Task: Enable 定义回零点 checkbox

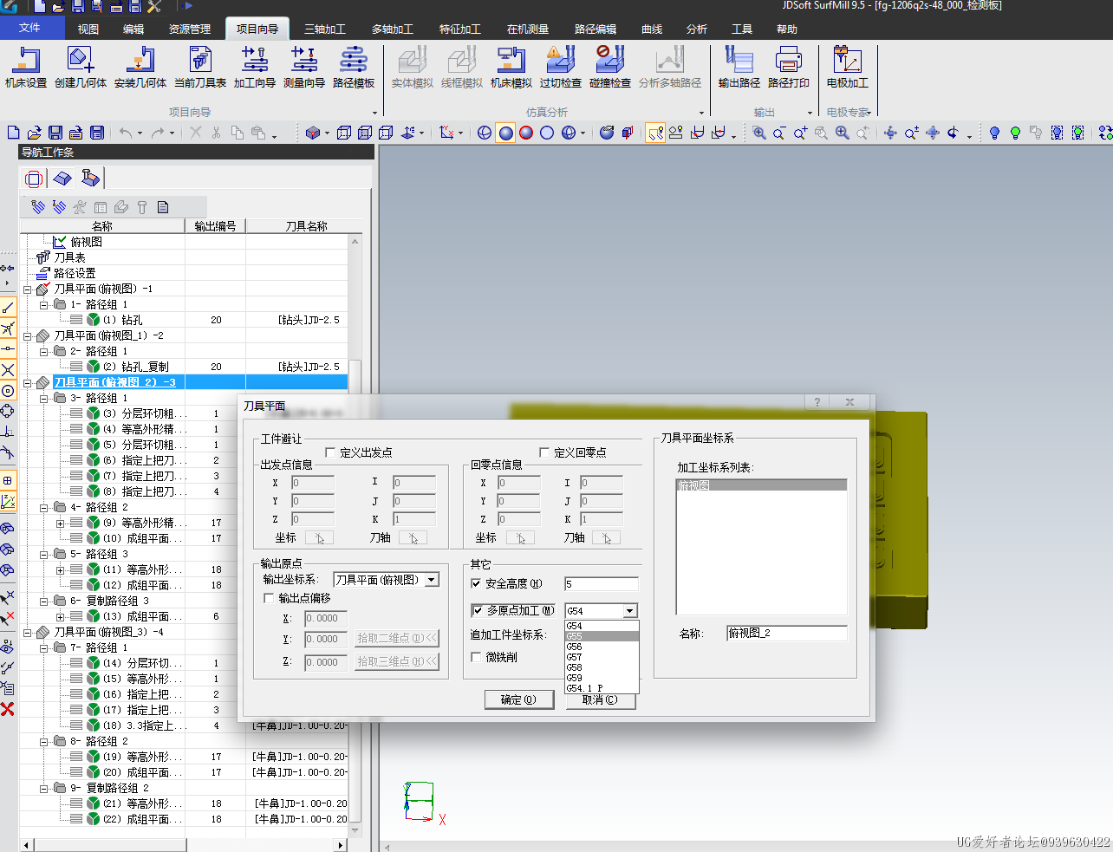Action: tap(544, 452)
